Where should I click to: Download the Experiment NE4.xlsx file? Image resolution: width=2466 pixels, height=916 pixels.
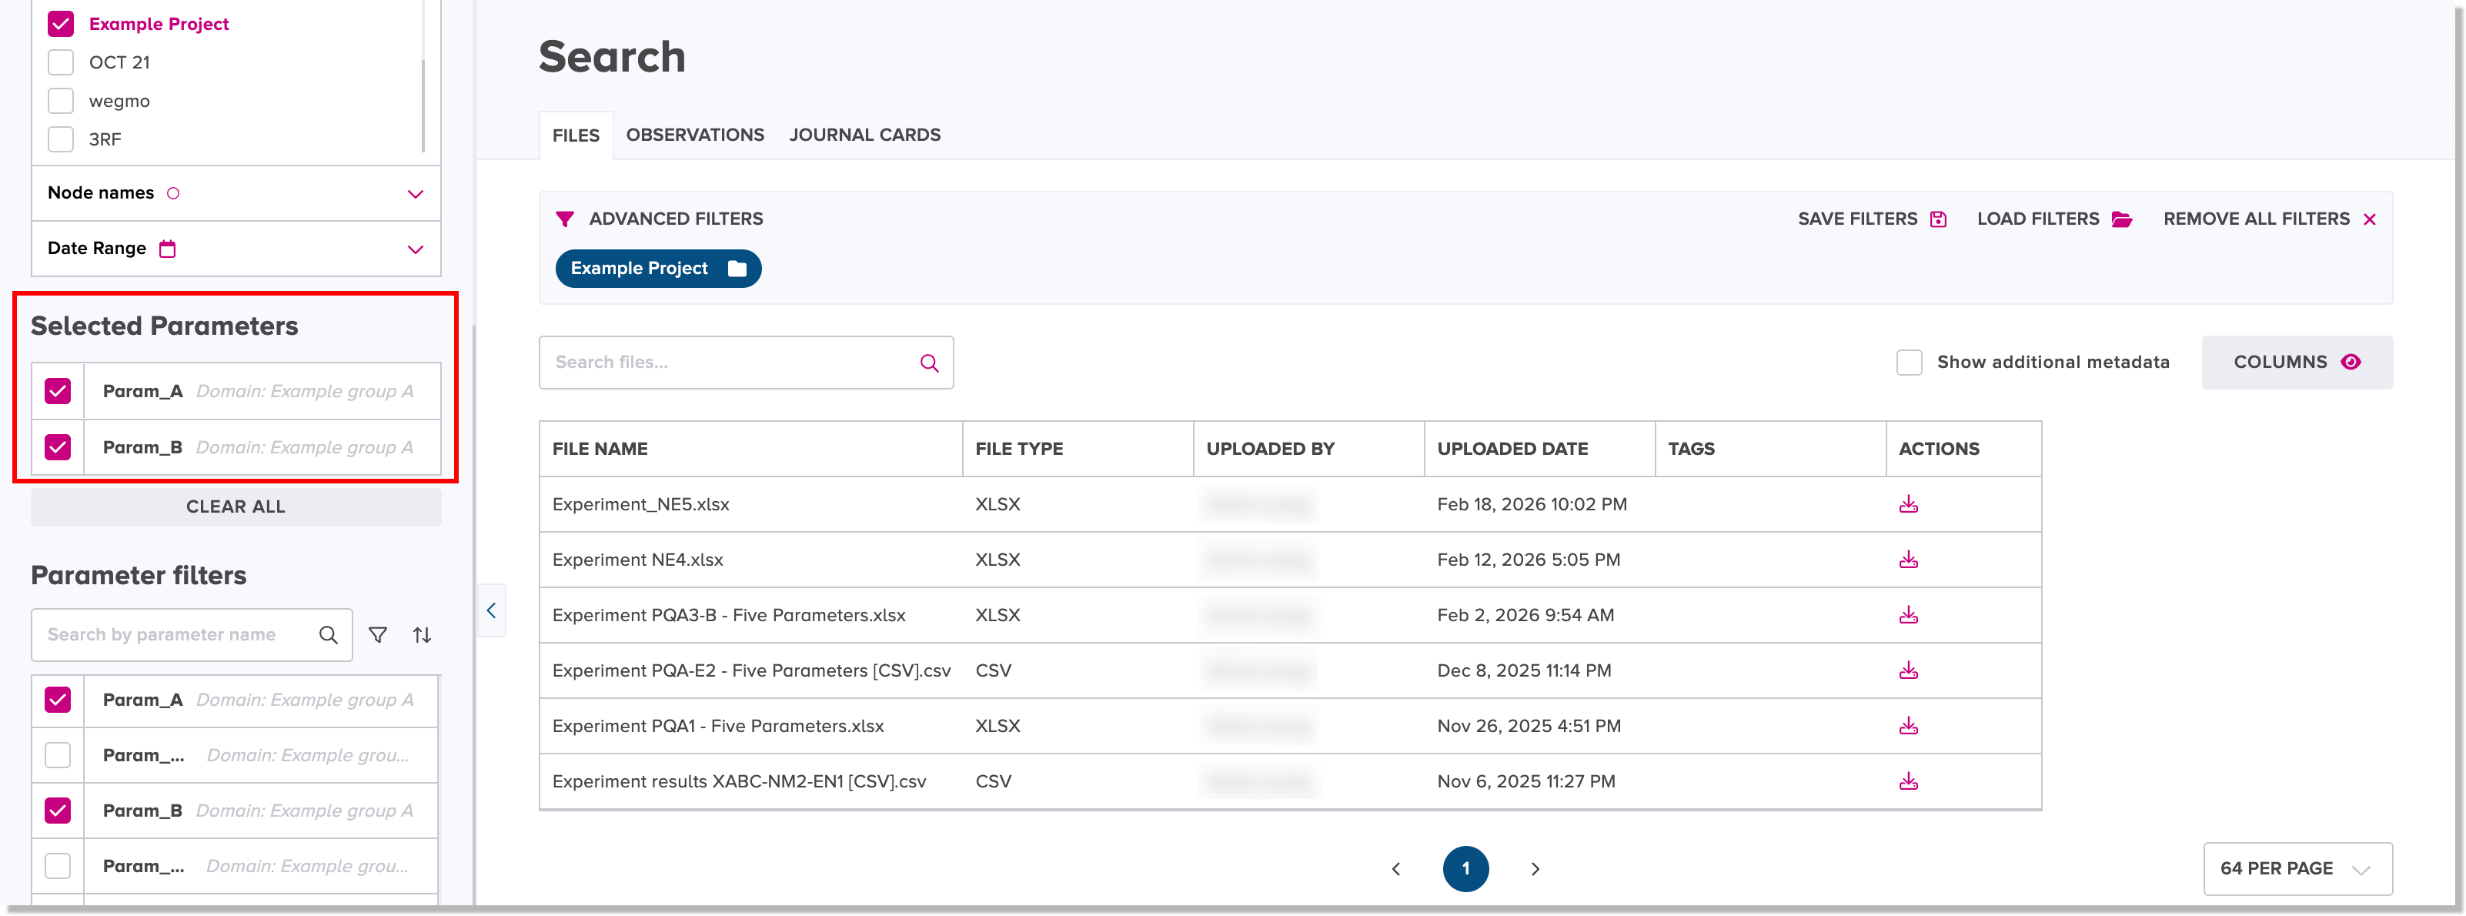[x=1908, y=560]
